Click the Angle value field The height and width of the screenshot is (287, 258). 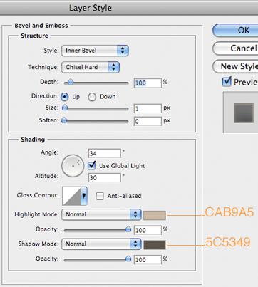tap(105, 153)
